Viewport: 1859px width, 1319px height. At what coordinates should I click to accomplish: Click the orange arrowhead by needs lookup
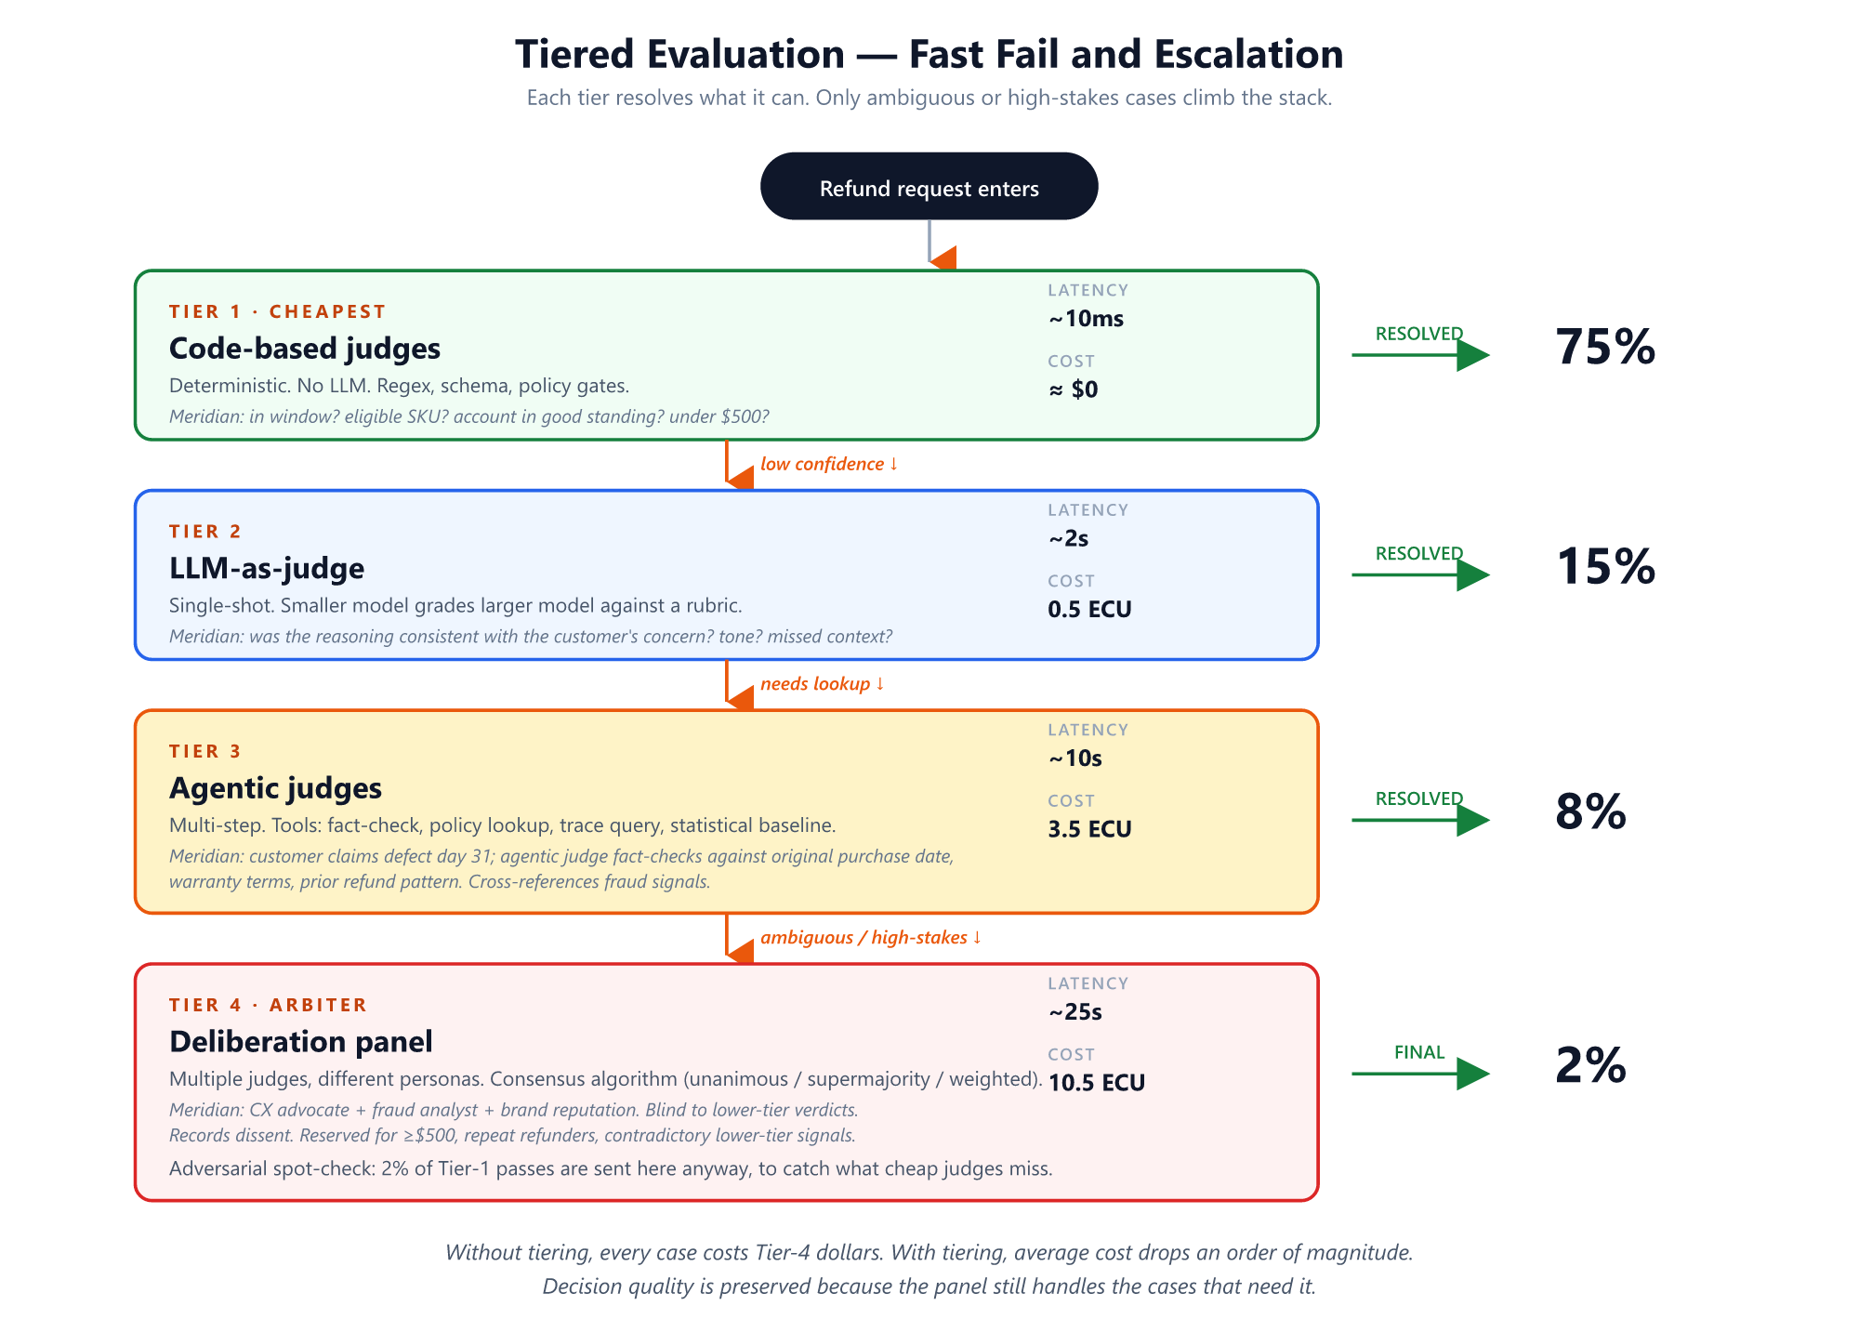[x=740, y=698]
